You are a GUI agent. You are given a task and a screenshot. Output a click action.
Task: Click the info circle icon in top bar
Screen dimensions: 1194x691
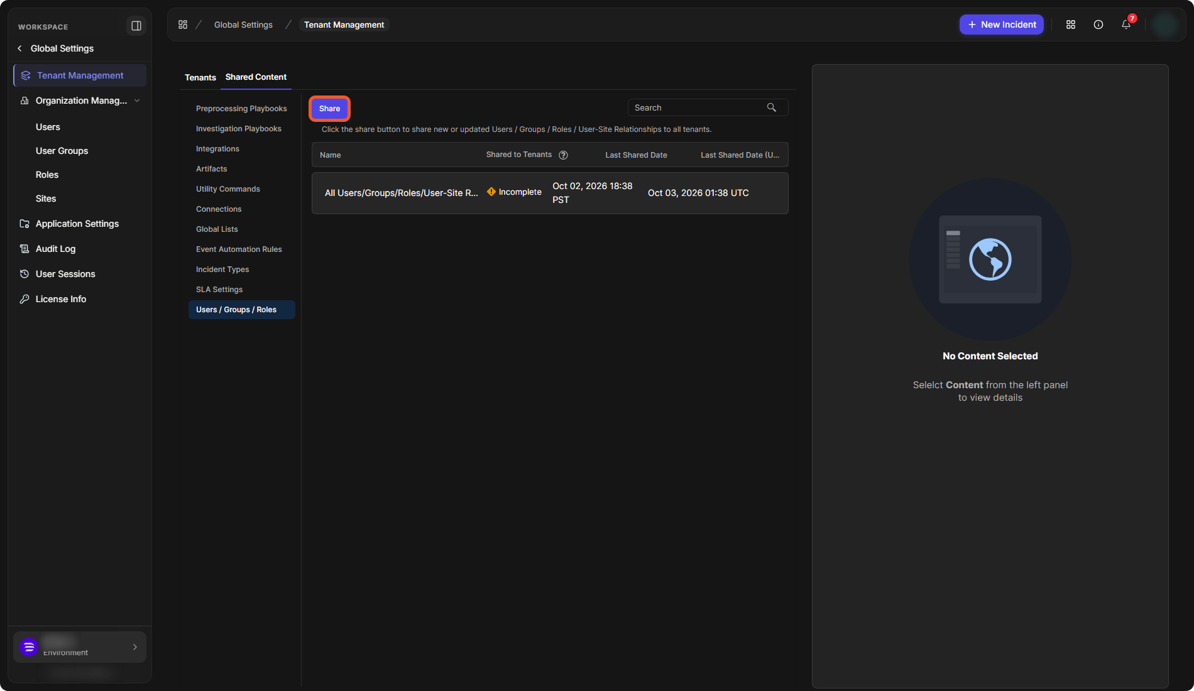click(1098, 24)
